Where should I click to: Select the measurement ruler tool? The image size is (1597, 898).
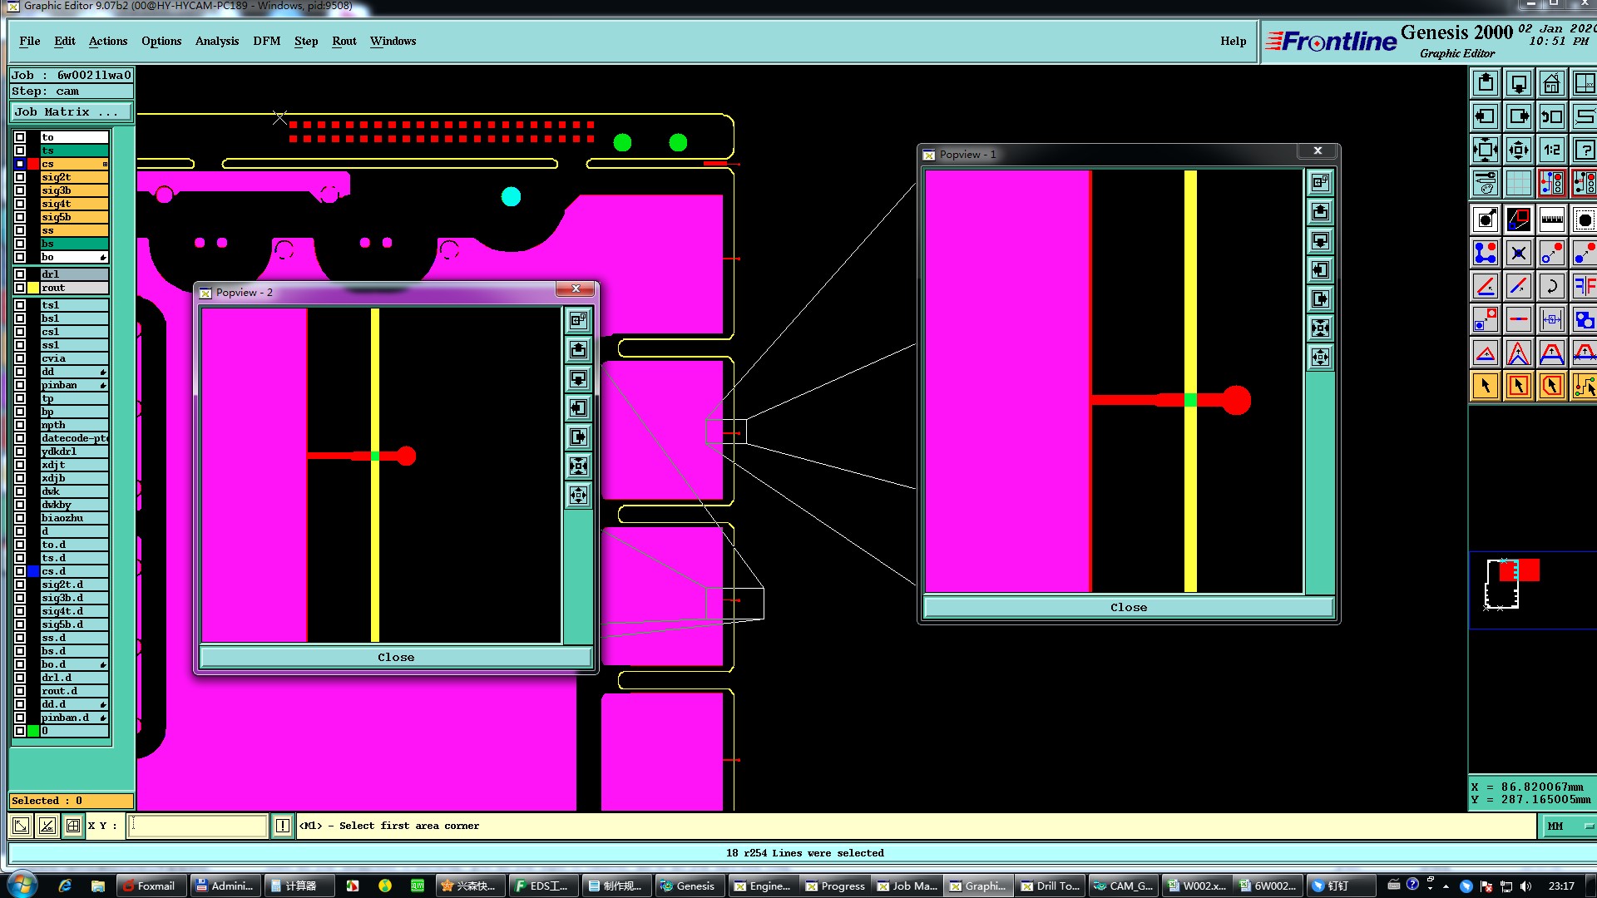click(1551, 220)
